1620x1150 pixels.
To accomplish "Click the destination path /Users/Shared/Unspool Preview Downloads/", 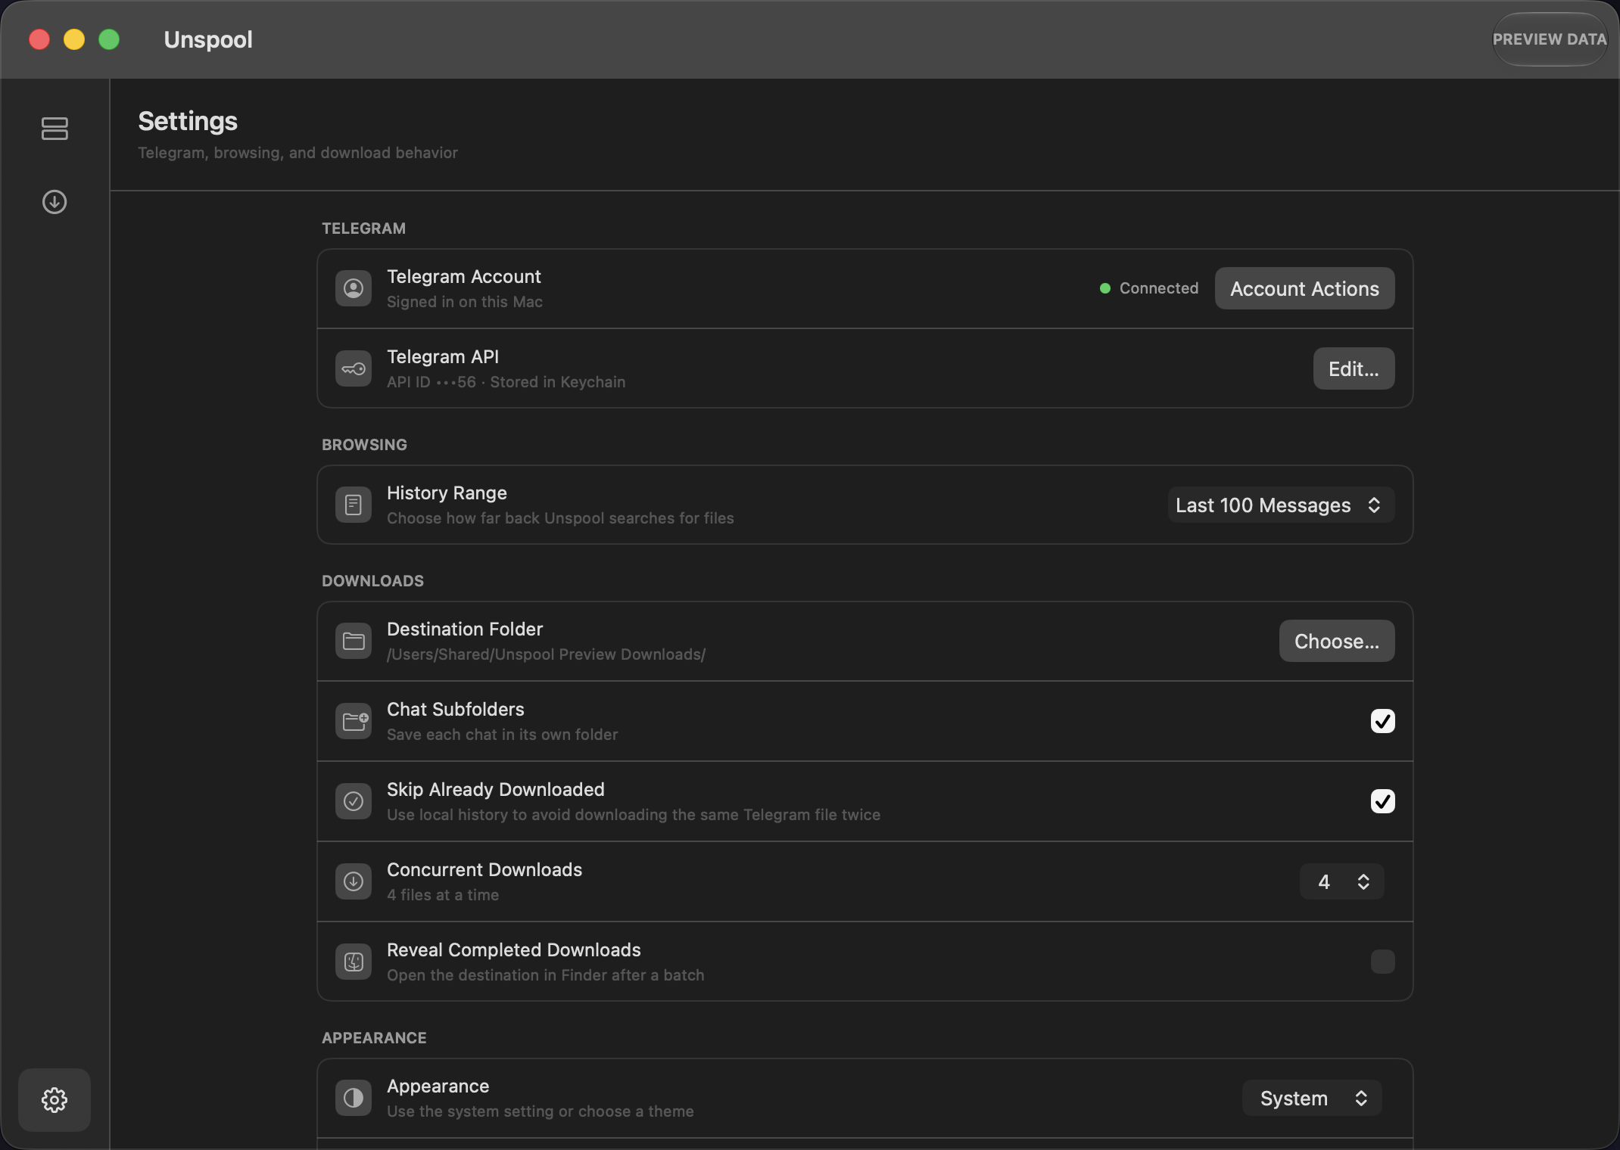I will tap(547, 654).
